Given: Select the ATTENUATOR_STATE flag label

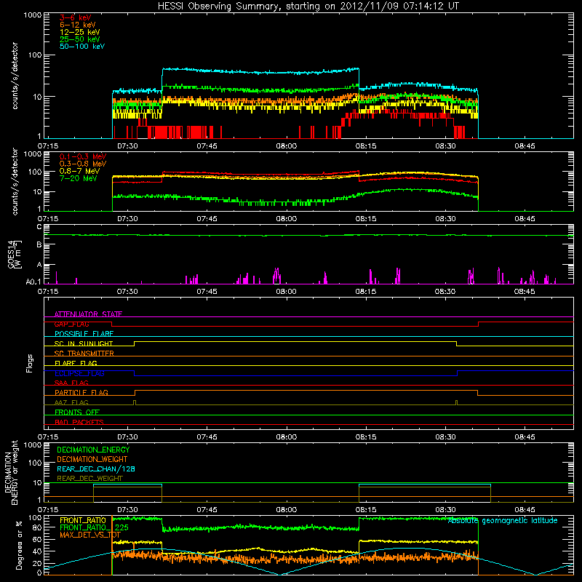Looking at the screenshot, I should click(x=88, y=314).
